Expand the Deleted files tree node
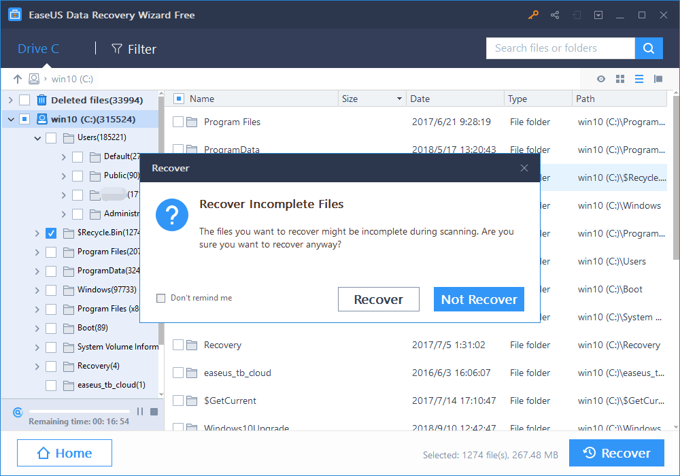 coord(10,100)
